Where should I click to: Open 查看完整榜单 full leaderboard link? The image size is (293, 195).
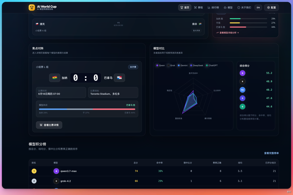271,153
